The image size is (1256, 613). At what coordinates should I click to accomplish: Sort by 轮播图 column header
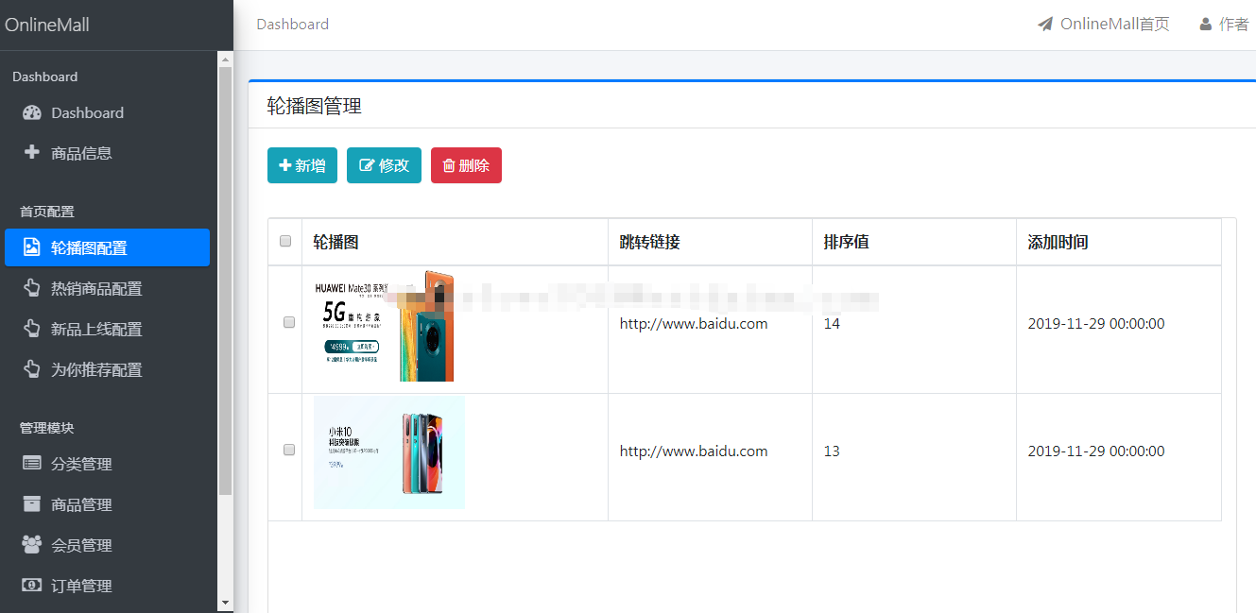(455, 242)
